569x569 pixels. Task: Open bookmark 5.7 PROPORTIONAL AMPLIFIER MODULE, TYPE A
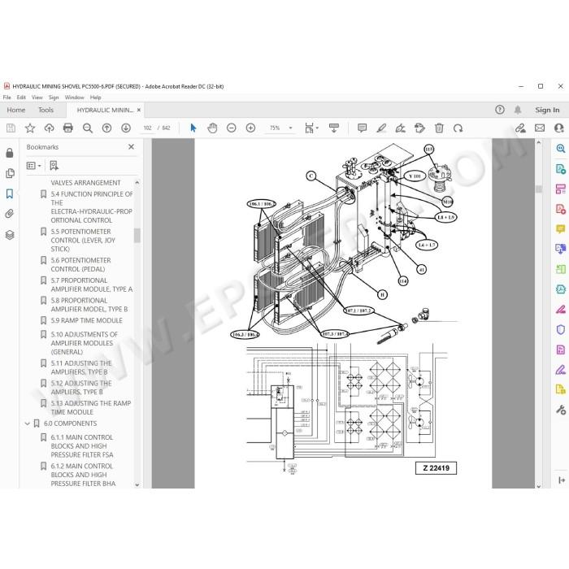coord(91,284)
